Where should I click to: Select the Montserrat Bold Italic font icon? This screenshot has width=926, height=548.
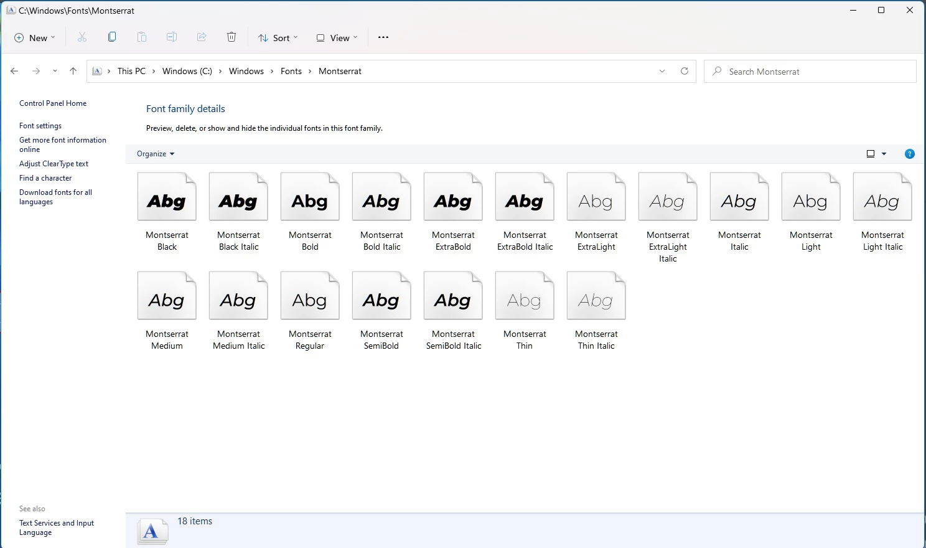[381, 197]
